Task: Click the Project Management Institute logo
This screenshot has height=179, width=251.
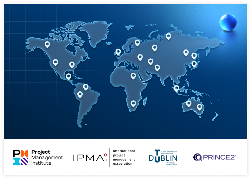Action: (x=38, y=157)
